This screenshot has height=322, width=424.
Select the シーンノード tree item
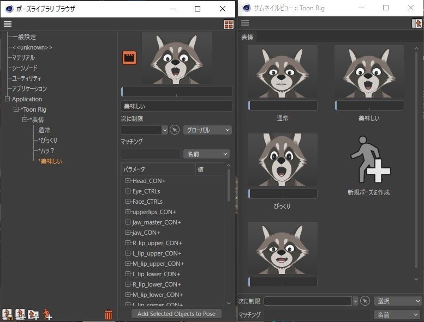25,68
